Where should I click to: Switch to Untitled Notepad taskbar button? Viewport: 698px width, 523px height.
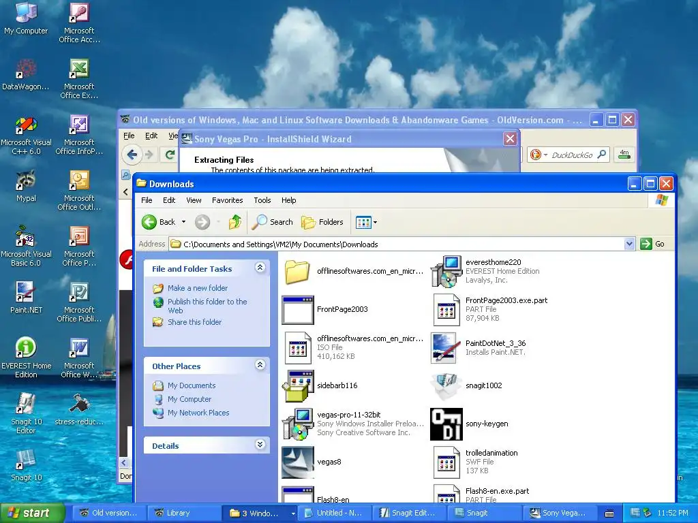pos(335,513)
